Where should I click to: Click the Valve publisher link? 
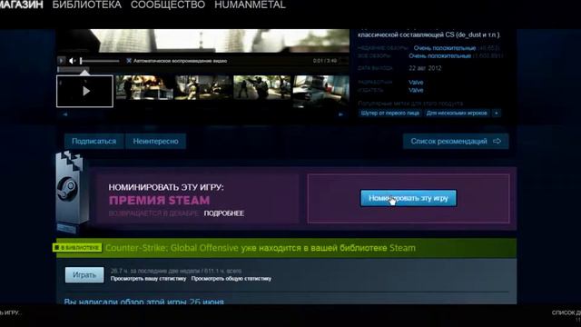[x=416, y=90]
